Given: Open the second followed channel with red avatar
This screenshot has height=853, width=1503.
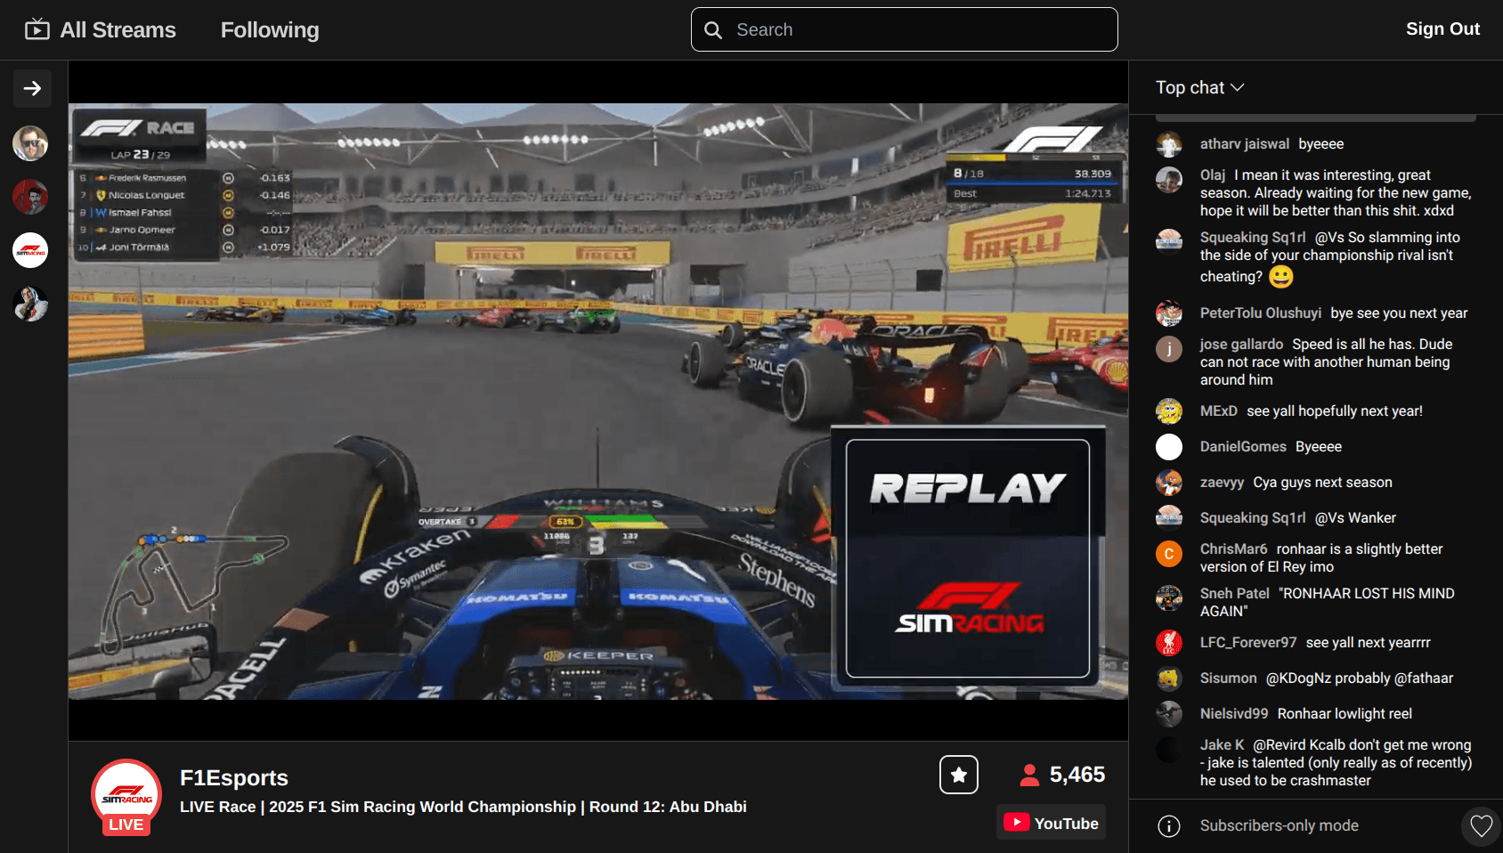Looking at the screenshot, I should (30, 197).
